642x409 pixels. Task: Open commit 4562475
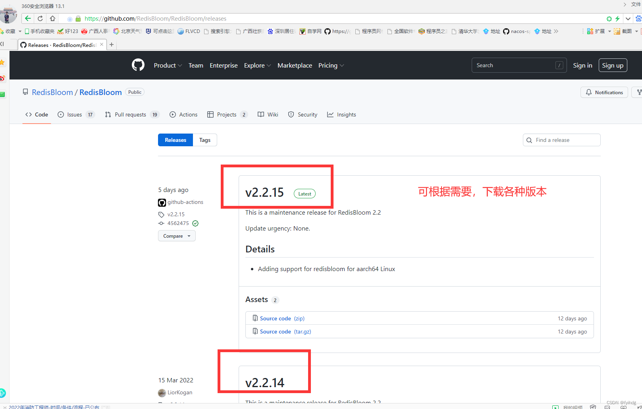178,223
